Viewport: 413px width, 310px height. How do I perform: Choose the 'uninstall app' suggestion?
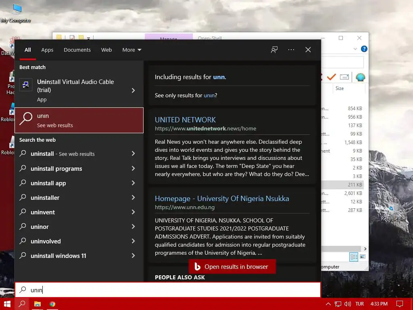pyautogui.click(x=48, y=183)
